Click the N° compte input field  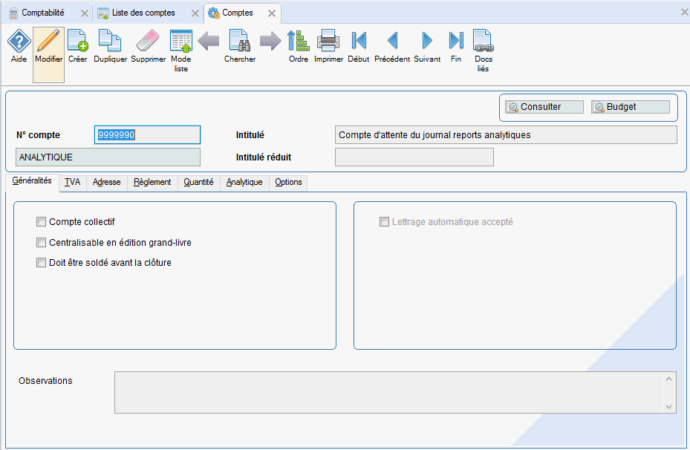(x=148, y=135)
